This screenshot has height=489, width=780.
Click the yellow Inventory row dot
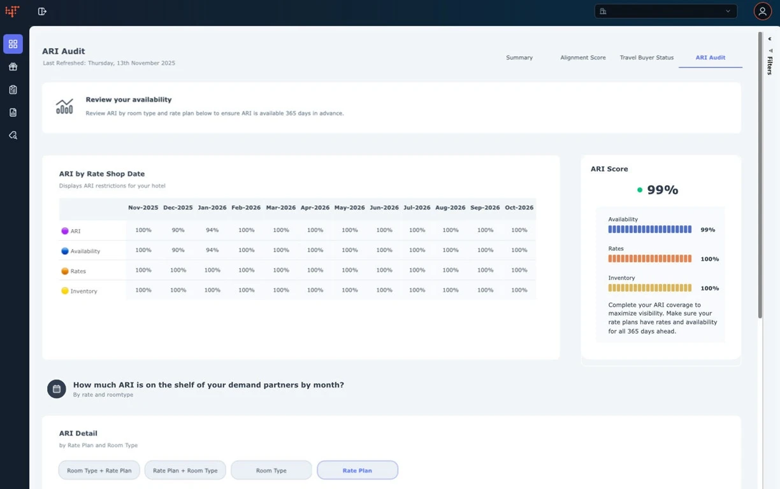coord(65,291)
